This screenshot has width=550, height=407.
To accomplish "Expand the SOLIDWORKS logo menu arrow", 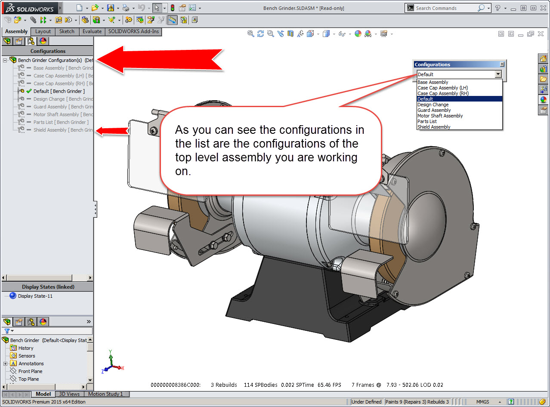I will click(60, 8).
